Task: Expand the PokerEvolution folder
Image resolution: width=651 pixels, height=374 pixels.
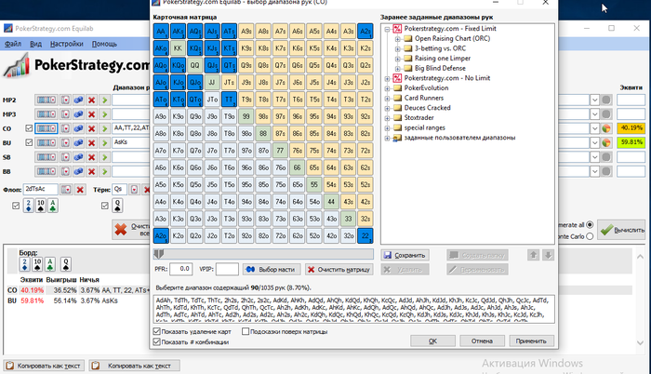Action: tap(387, 88)
